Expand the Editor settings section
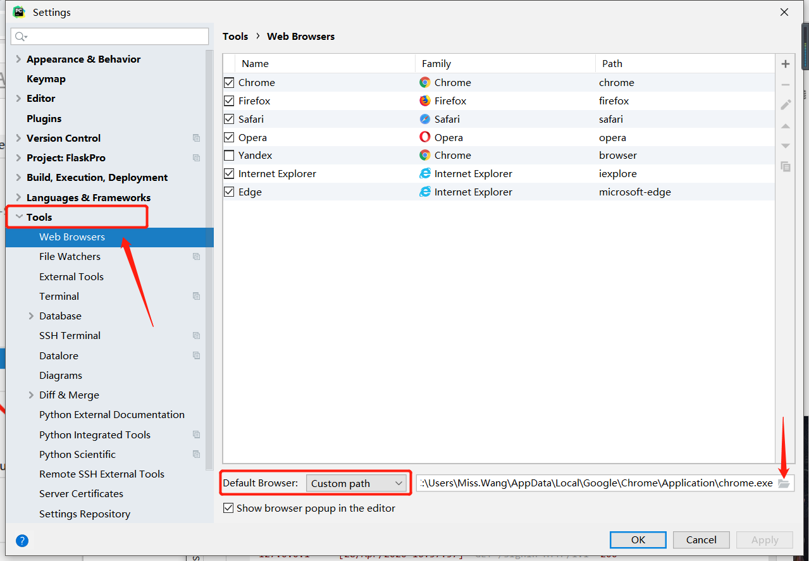 pos(18,99)
